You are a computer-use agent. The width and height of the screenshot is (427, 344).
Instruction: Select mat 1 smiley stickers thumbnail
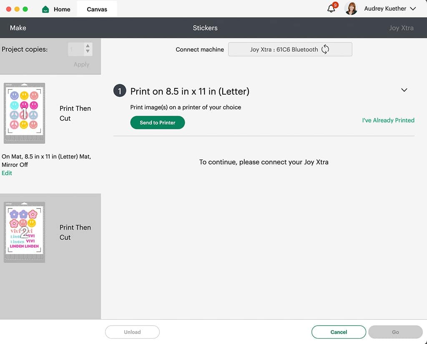coord(24,113)
